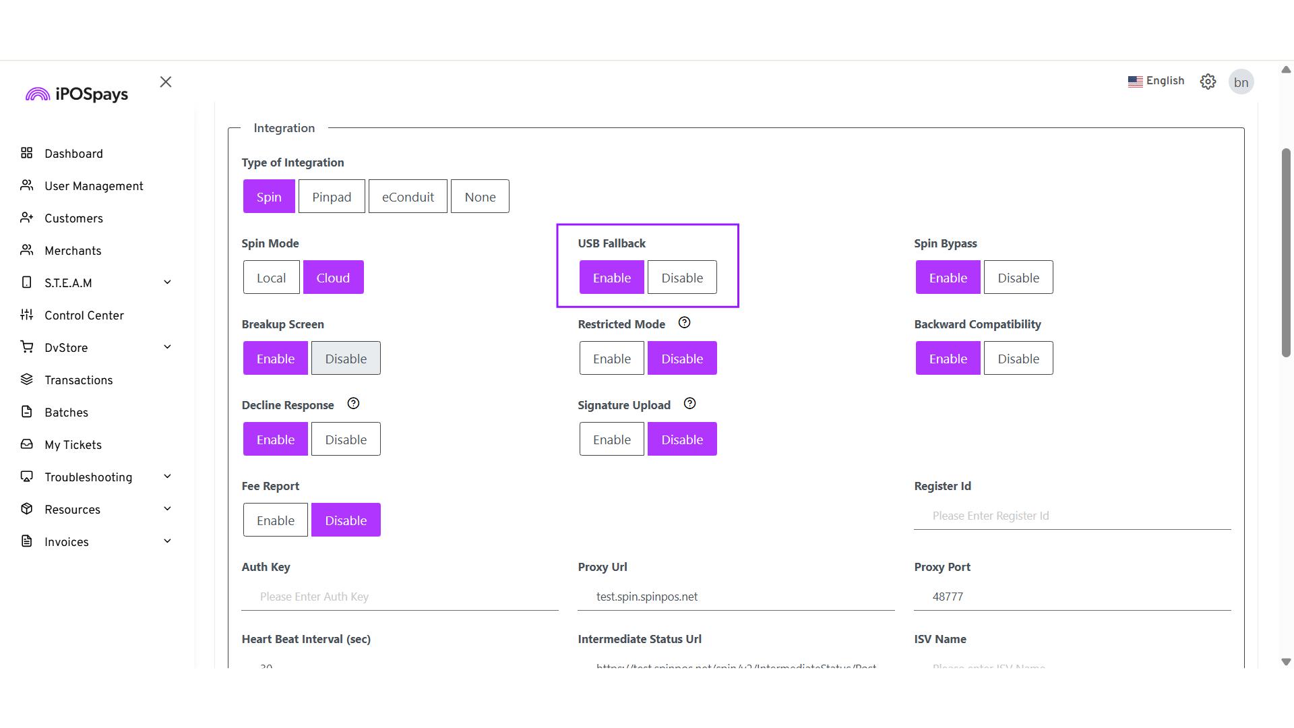This screenshot has height=728, width=1294.
Task: Select Pinpad integration type
Action: tap(331, 197)
